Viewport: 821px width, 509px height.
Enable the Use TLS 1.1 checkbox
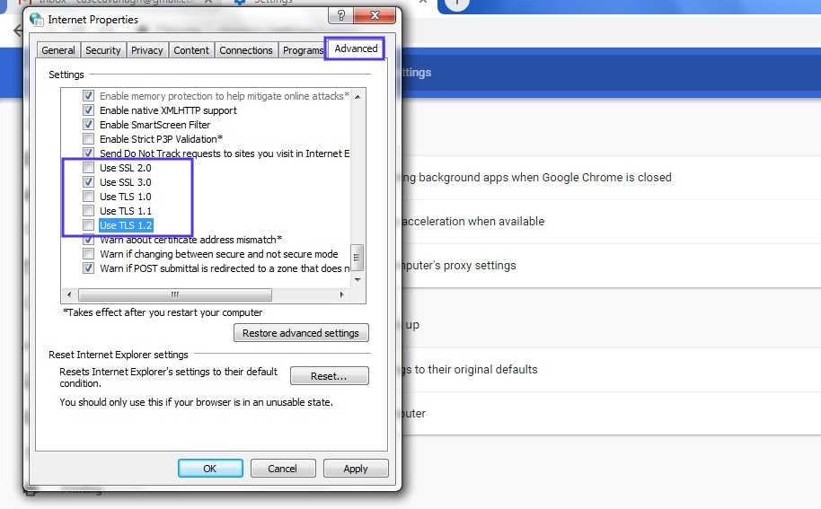point(88,211)
